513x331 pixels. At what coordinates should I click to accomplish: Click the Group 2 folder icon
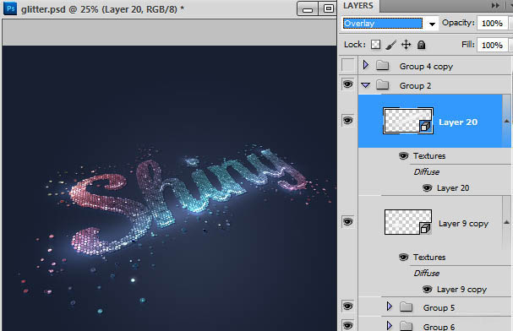(x=382, y=85)
